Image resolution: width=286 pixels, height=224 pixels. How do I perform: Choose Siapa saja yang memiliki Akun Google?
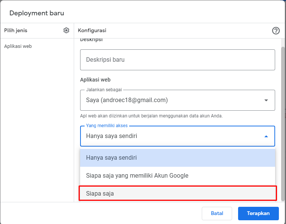click(177, 175)
